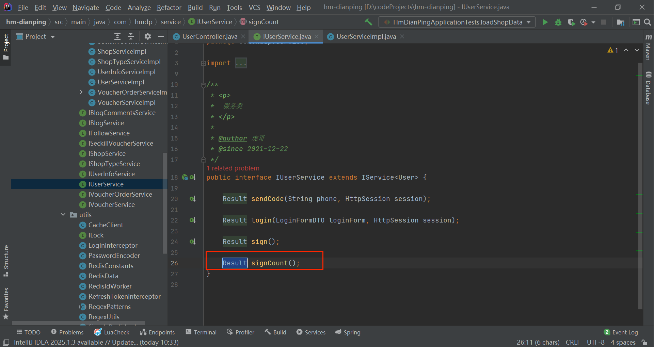Open Project panel settings gear
Image resolution: width=654 pixels, height=347 pixels.
coord(147,36)
